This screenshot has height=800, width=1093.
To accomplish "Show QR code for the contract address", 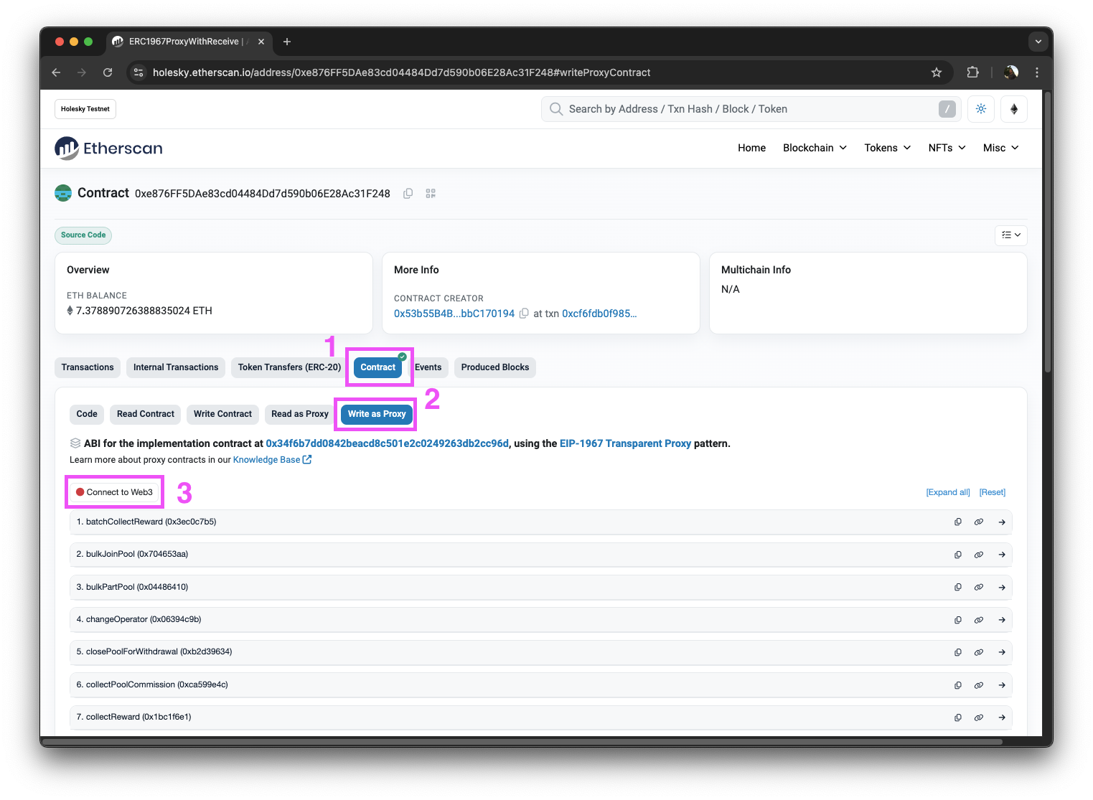I will tap(431, 194).
